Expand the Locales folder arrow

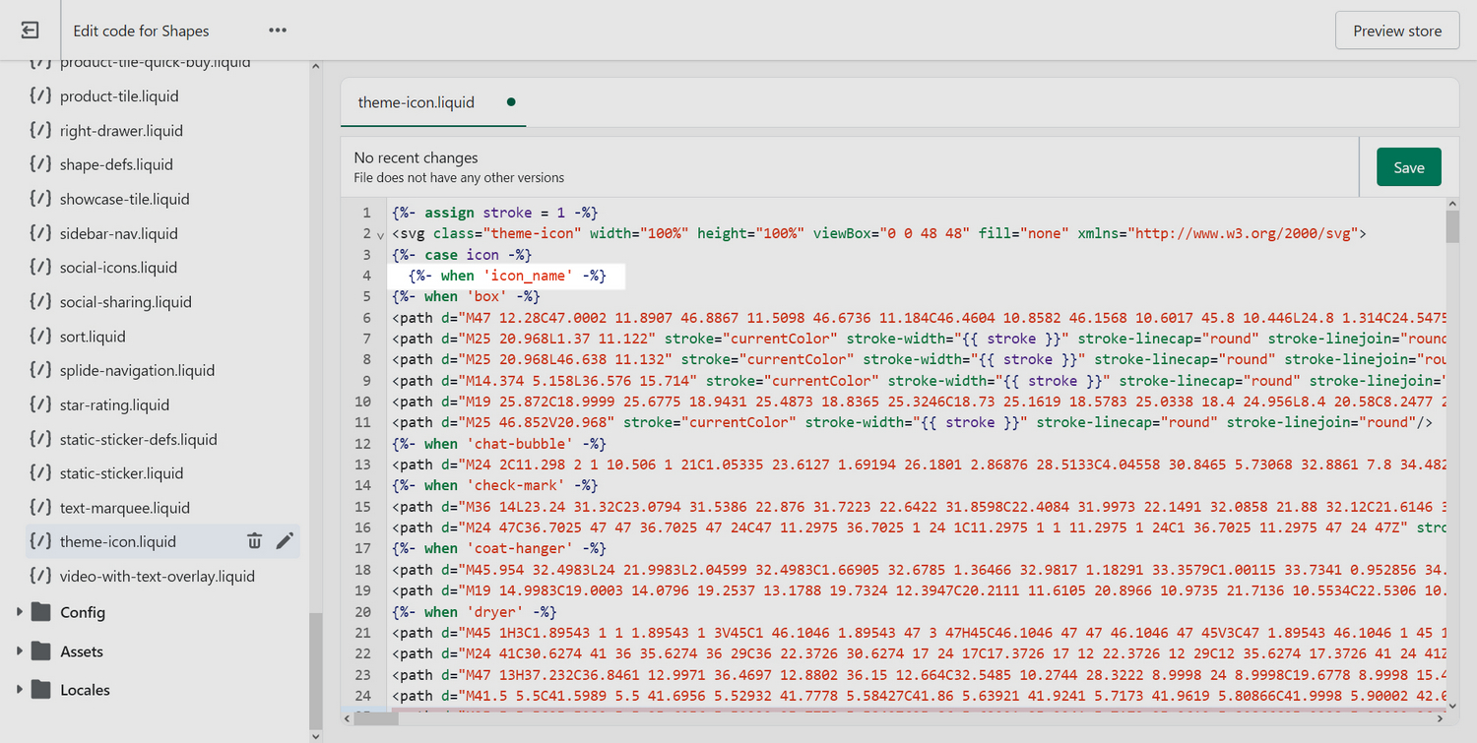click(19, 689)
